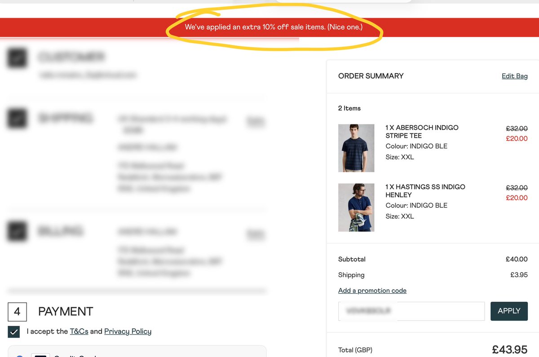Click the step 4 number box

(x=17, y=312)
